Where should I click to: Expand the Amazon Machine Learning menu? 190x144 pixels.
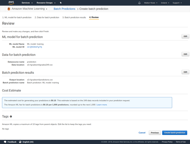(x=29, y=9)
